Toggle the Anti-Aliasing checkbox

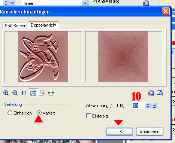click(x=94, y=1)
